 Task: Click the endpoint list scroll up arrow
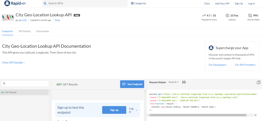coord(50,91)
